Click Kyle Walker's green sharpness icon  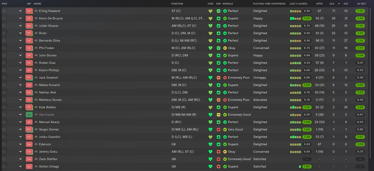point(219,107)
